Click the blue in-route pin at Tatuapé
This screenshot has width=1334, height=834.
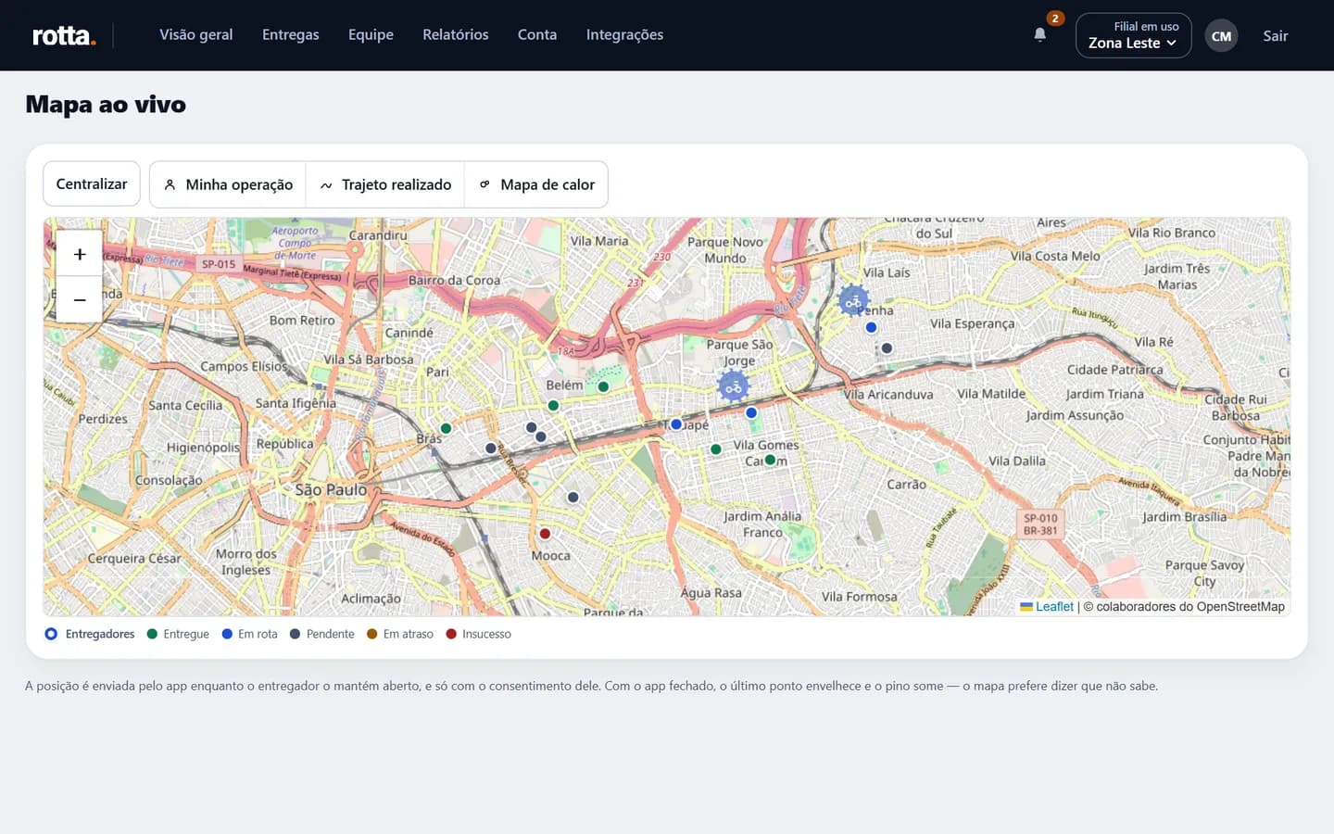(676, 424)
